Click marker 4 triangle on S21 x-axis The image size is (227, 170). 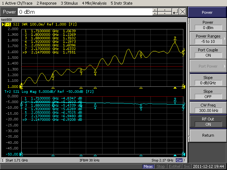click(95, 155)
